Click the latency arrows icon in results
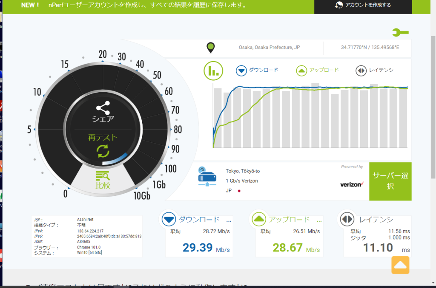Screen dimensions: 436x288 pos(347,219)
